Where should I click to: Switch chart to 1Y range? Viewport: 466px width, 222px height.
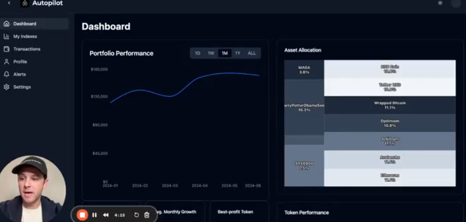click(237, 53)
